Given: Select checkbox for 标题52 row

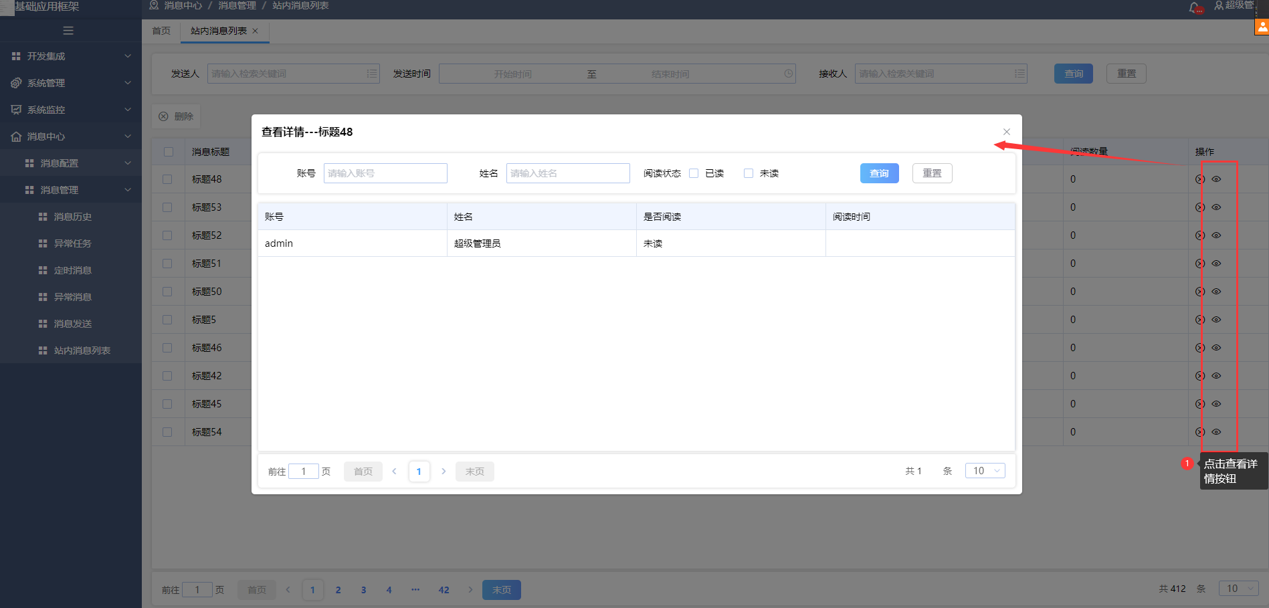Looking at the screenshot, I should [x=167, y=235].
